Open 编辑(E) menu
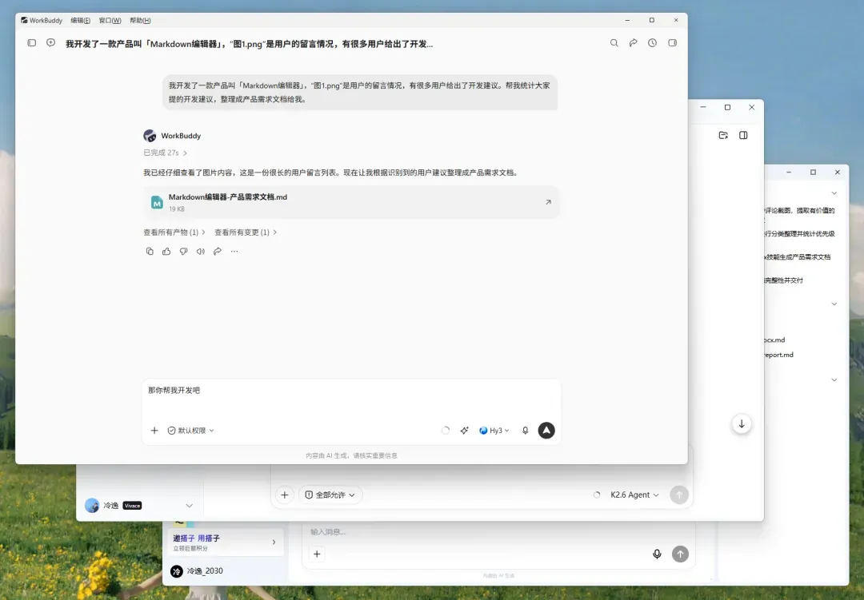 (x=81, y=20)
